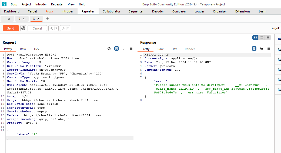Toggle line wrap in Request editor
Image resolution: width=281 pixels, height=153 pixels.
pyautogui.click(x=116, y=49)
